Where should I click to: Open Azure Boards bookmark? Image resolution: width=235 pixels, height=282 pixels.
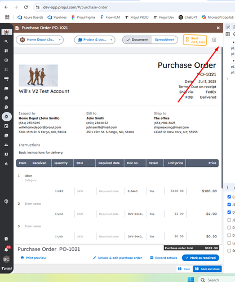coord(30,17)
